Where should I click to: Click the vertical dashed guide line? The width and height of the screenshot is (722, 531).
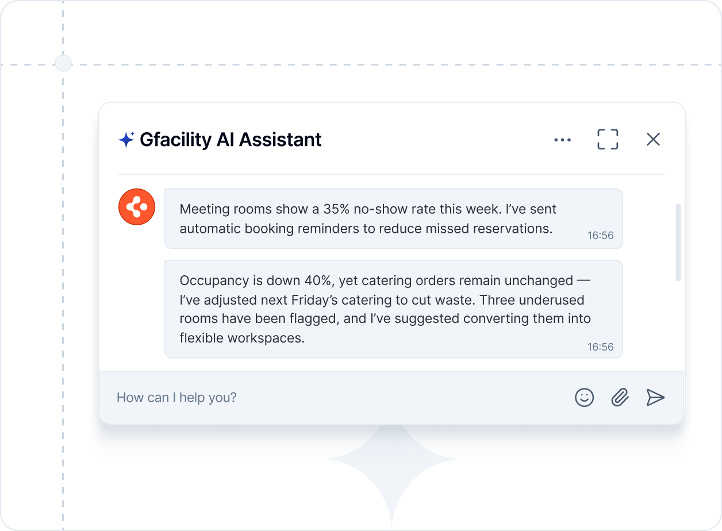(x=63, y=287)
